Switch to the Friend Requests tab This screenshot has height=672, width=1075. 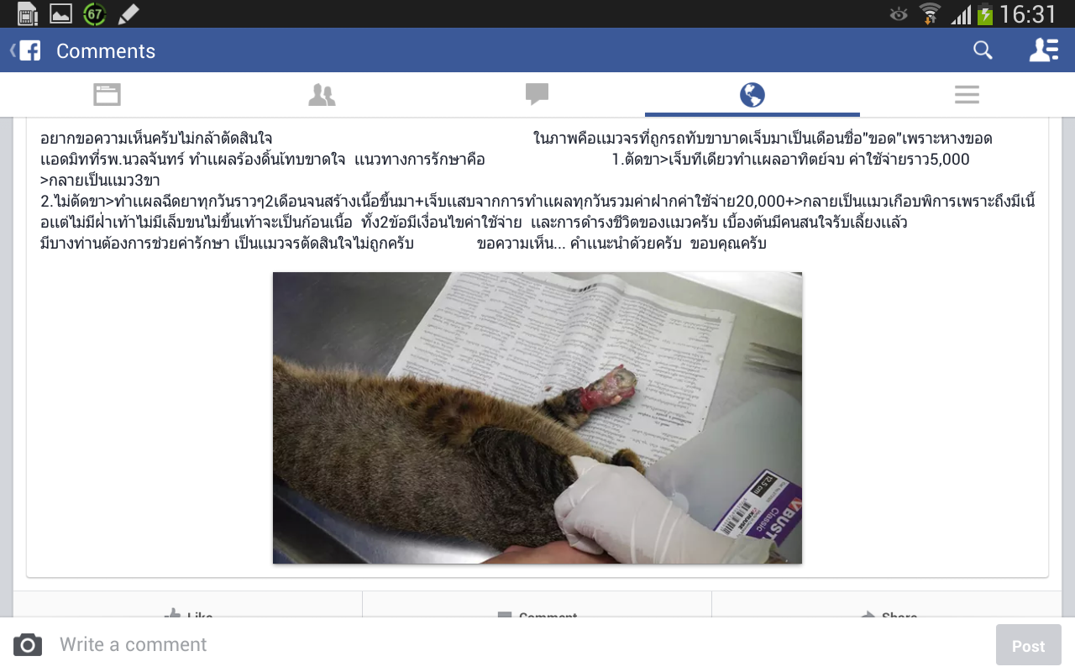click(x=322, y=94)
